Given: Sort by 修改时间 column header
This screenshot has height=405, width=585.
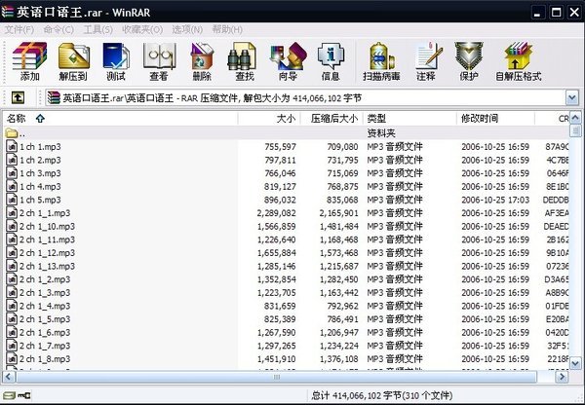Looking at the screenshot, I should tap(495, 119).
